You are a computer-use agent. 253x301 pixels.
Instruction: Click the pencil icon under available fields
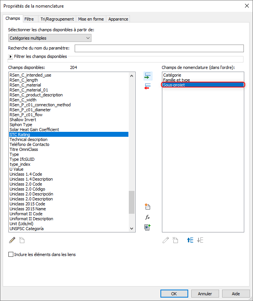[12, 240]
